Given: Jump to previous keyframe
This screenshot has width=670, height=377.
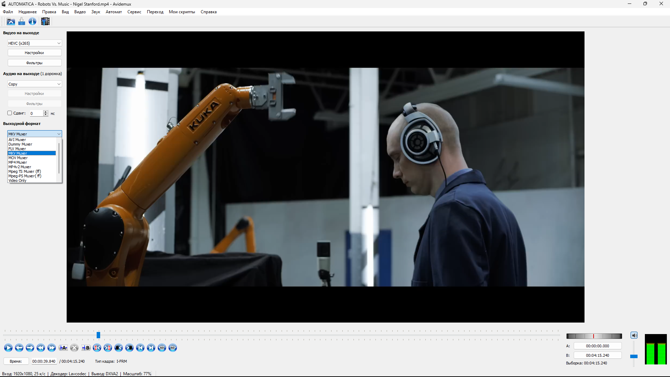Looking at the screenshot, I should point(41,348).
